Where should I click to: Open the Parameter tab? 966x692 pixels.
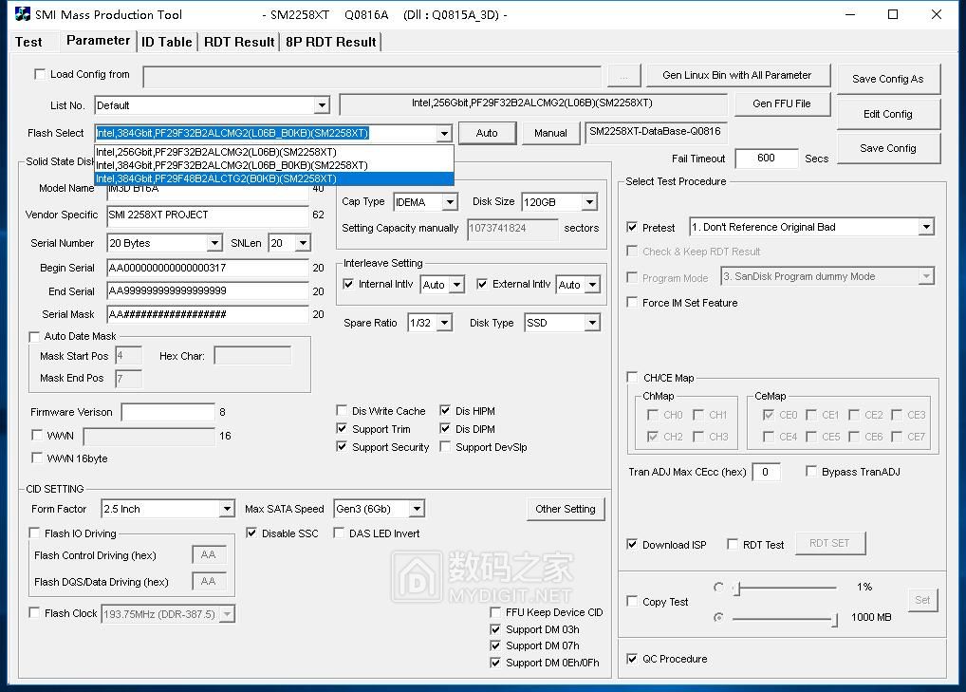tap(98, 41)
